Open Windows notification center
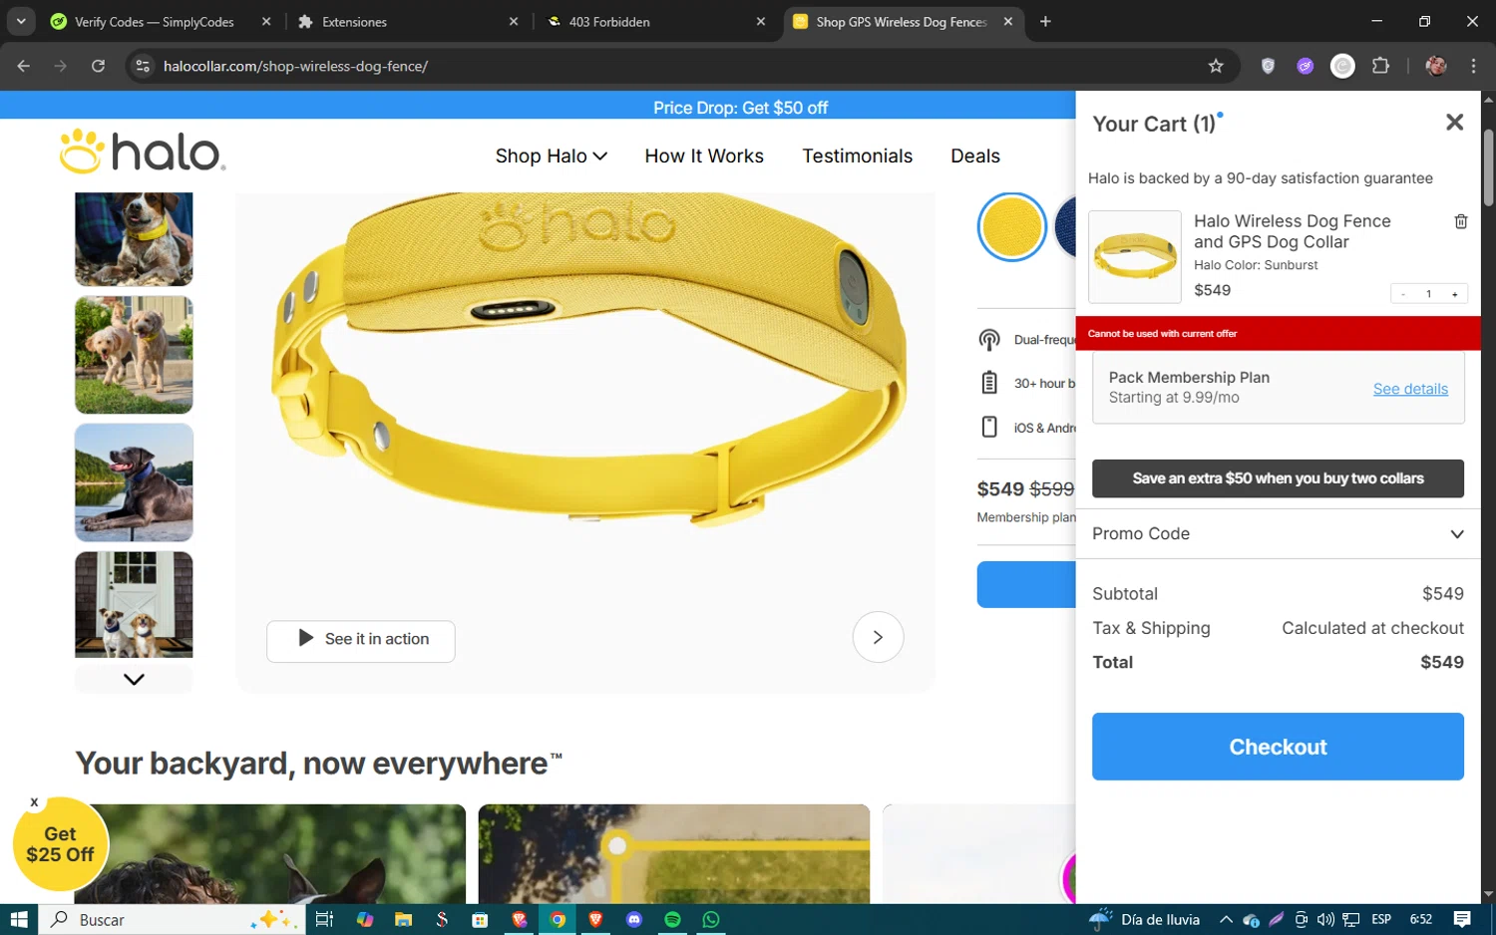This screenshot has width=1496, height=935. [x=1462, y=919]
